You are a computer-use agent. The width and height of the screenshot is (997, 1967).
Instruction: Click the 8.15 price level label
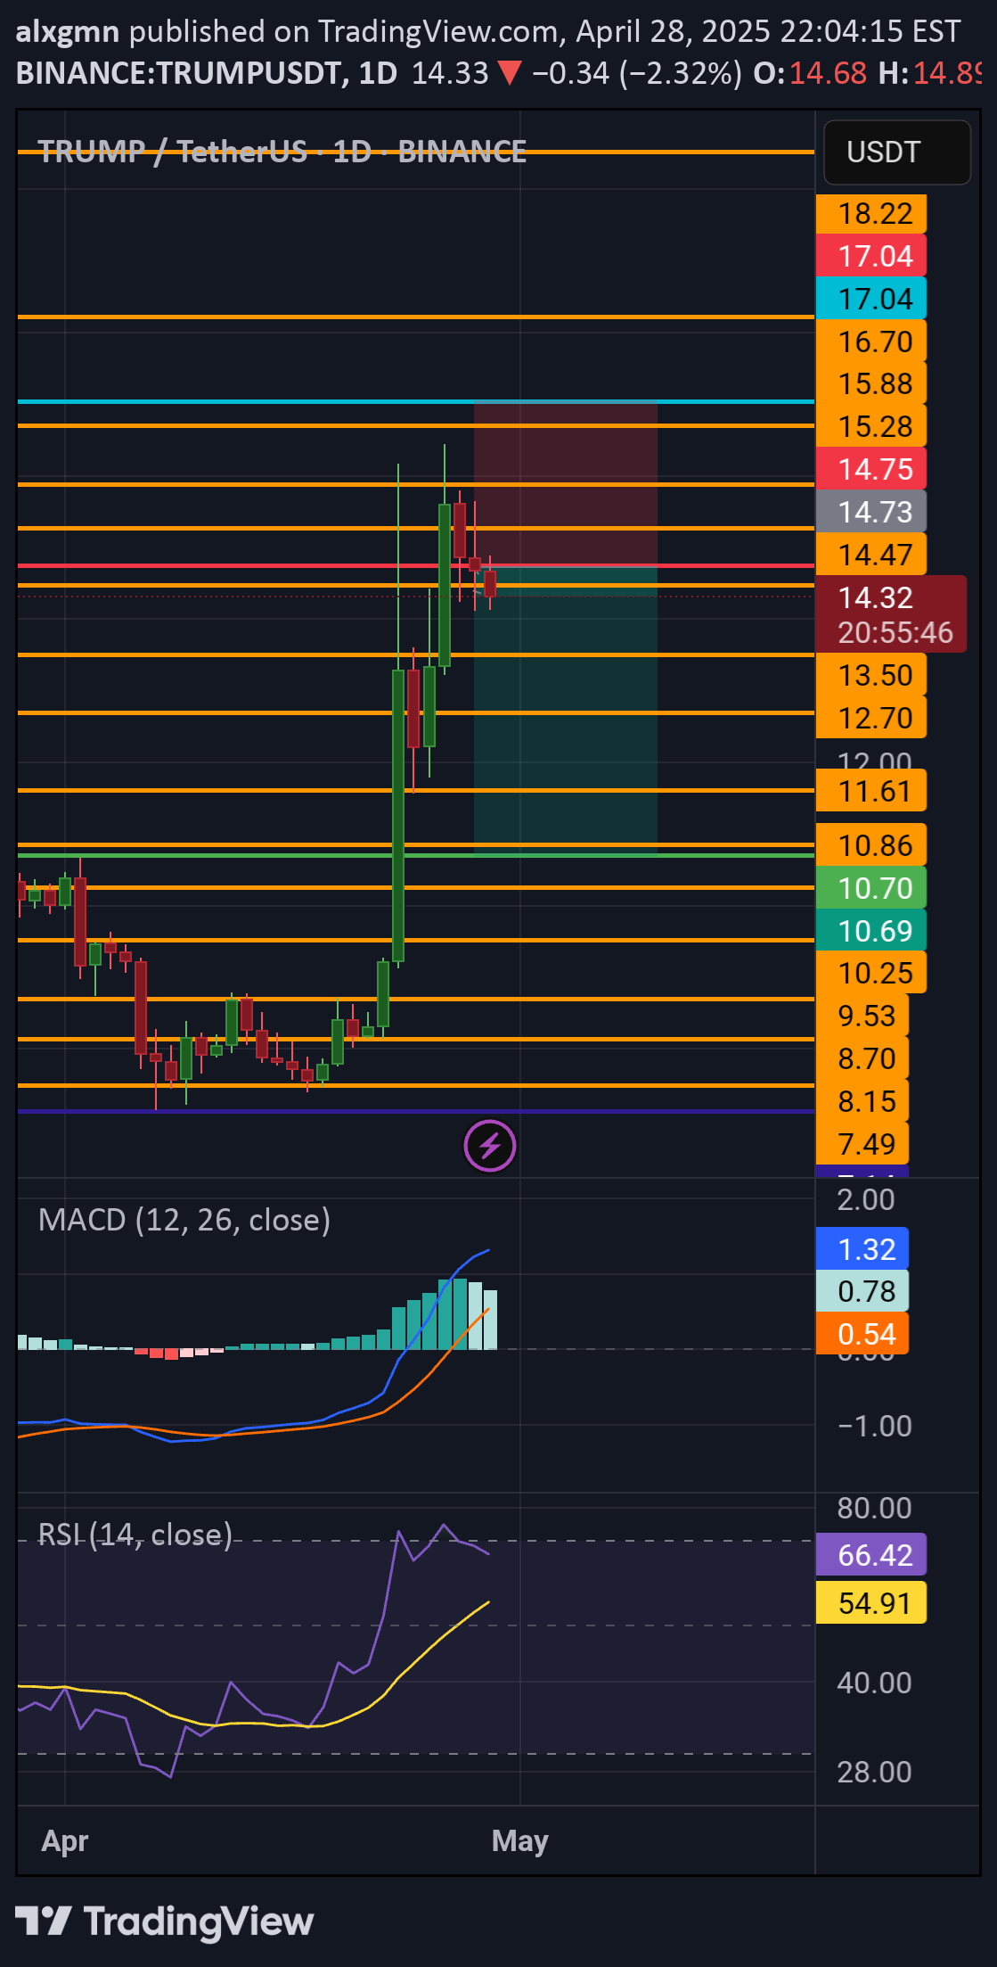pyautogui.click(x=862, y=1101)
